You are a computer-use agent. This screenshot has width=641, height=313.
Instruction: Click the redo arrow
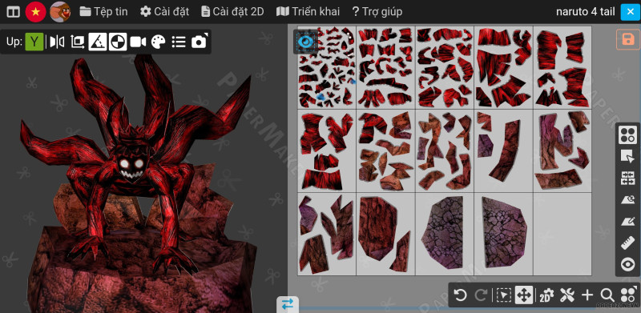(x=482, y=295)
